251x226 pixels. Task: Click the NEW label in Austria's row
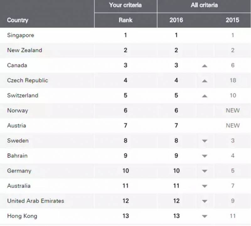tap(232, 125)
